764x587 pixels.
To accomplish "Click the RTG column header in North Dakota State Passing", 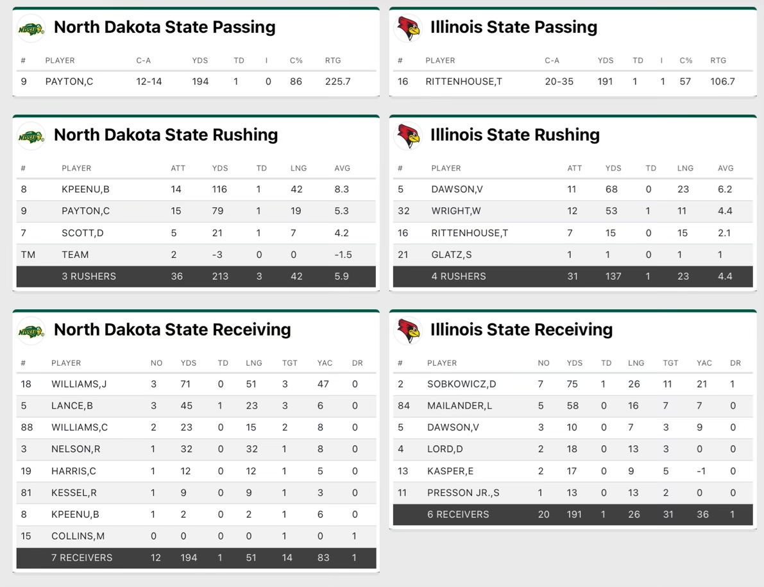I will click(x=332, y=60).
